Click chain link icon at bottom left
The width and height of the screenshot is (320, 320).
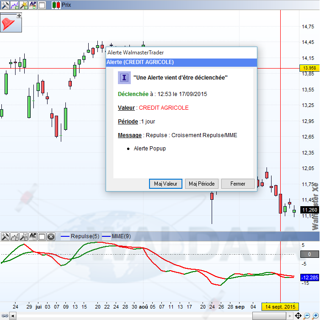pyautogui.click(x=5, y=316)
